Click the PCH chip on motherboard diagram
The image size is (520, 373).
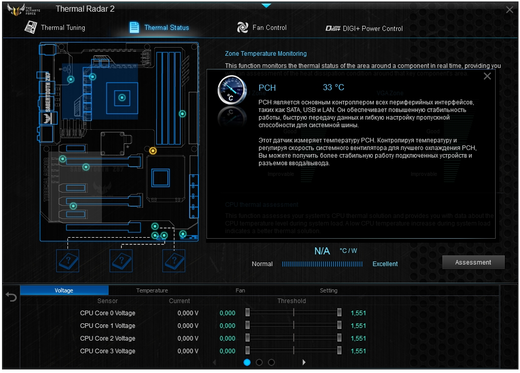(160, 178)
